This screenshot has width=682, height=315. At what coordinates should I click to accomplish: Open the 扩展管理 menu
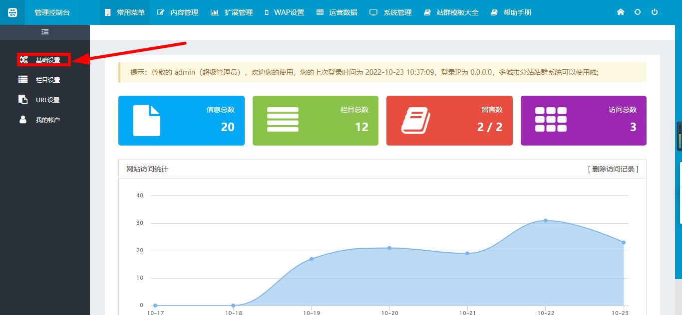[232, 12]
